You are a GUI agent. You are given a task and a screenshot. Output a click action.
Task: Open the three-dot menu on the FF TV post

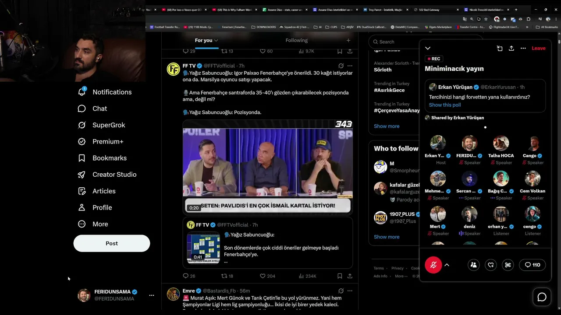pyautogui.click(x=350, y=66)
